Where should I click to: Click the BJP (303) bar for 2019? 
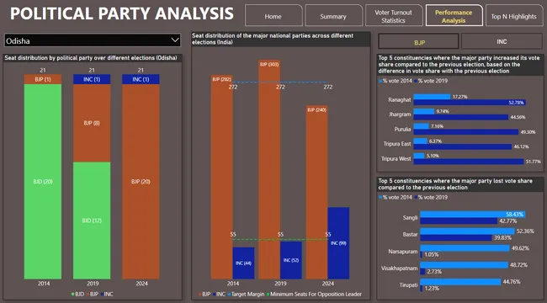pyautogui.click(x=269, y=170)
